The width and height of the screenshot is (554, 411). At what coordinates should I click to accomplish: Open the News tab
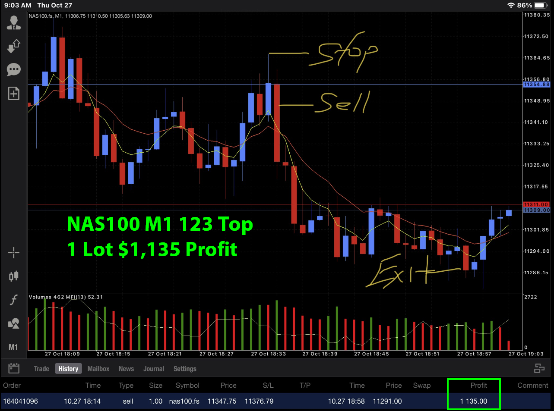tap(126, 369)
